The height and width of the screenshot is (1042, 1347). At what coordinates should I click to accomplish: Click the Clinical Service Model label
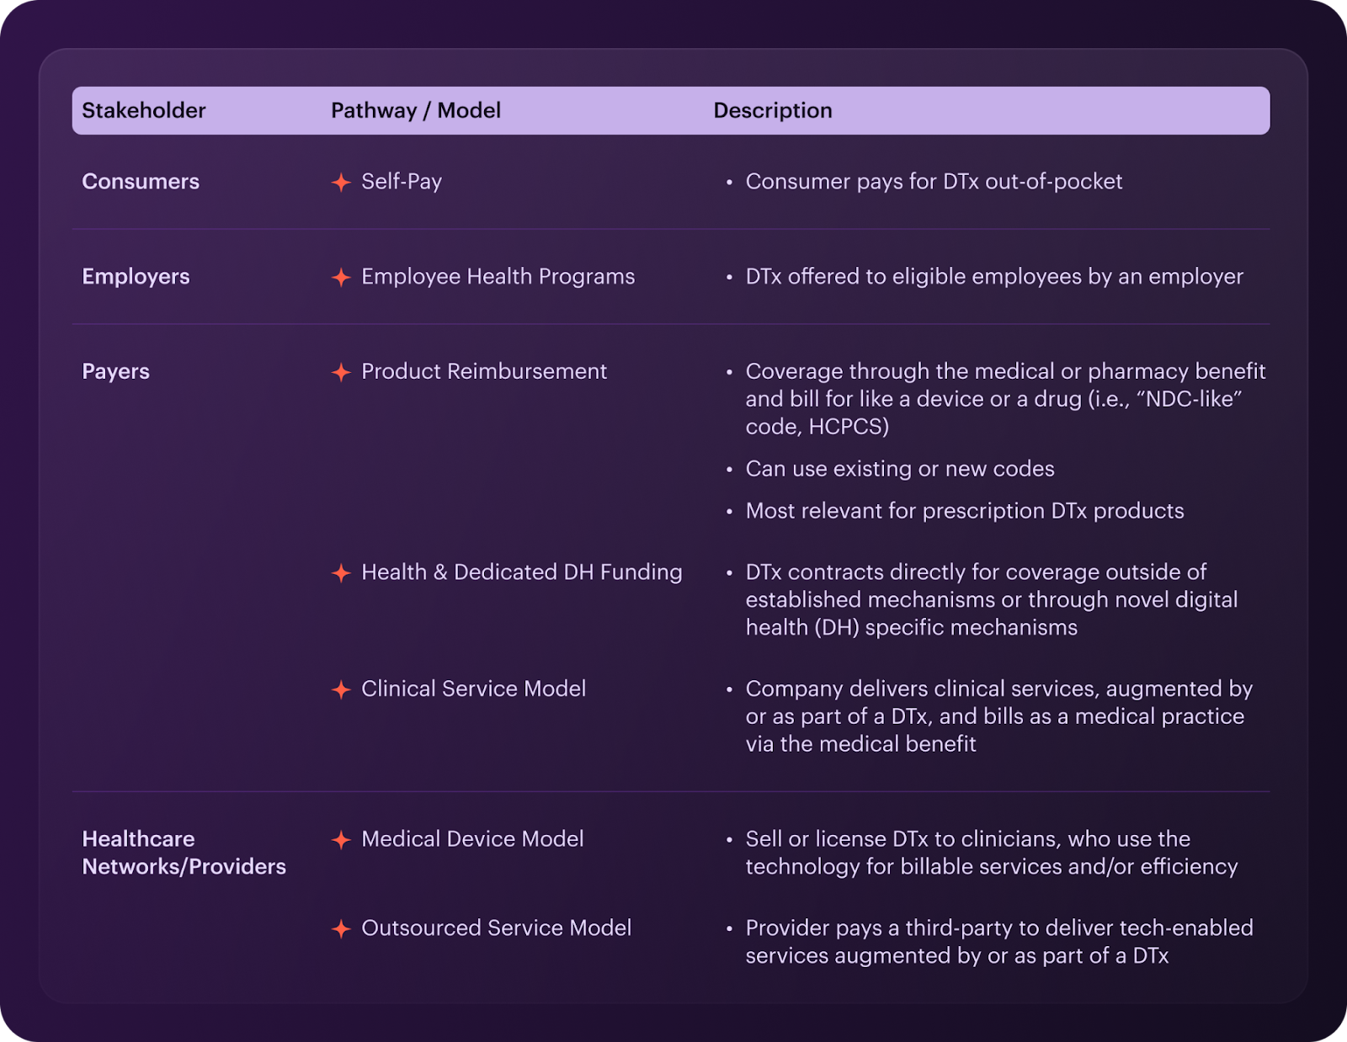(474, 688)
